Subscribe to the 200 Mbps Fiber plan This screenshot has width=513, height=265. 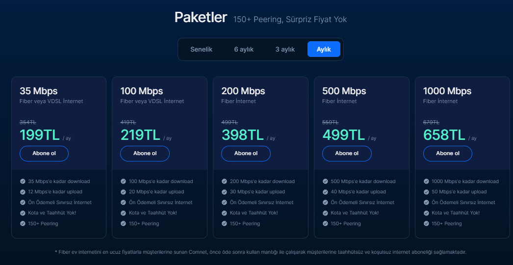click(246, 154)
